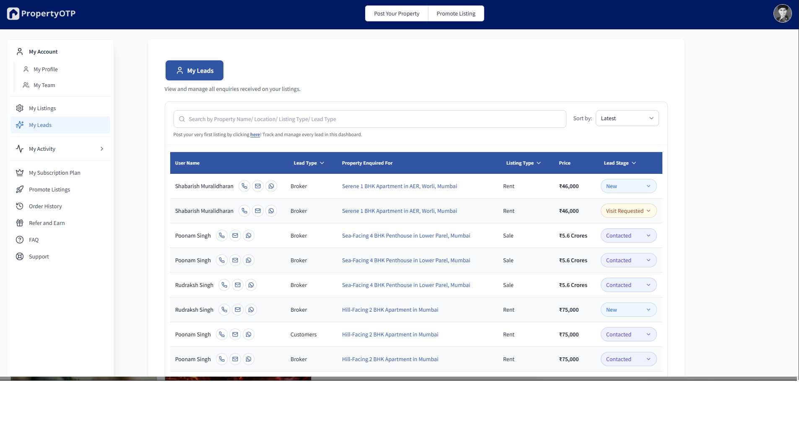799x447 pixels.
Task: Click phone icon for Rudraksh Singh Hill-Facing row
Action: (224, 310)
